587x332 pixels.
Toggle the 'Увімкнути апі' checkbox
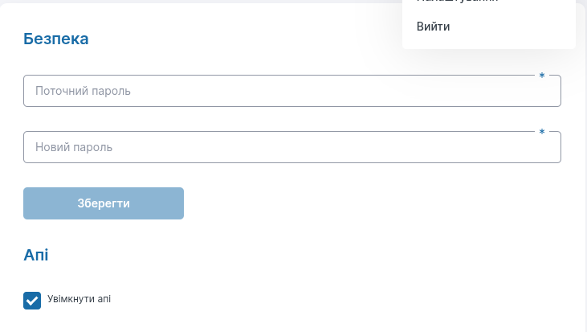click(x=32, y=301)
